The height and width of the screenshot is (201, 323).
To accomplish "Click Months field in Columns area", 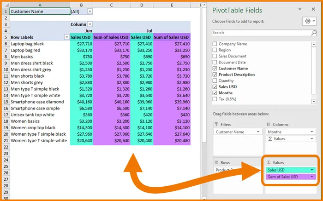I will click(286, 132).
